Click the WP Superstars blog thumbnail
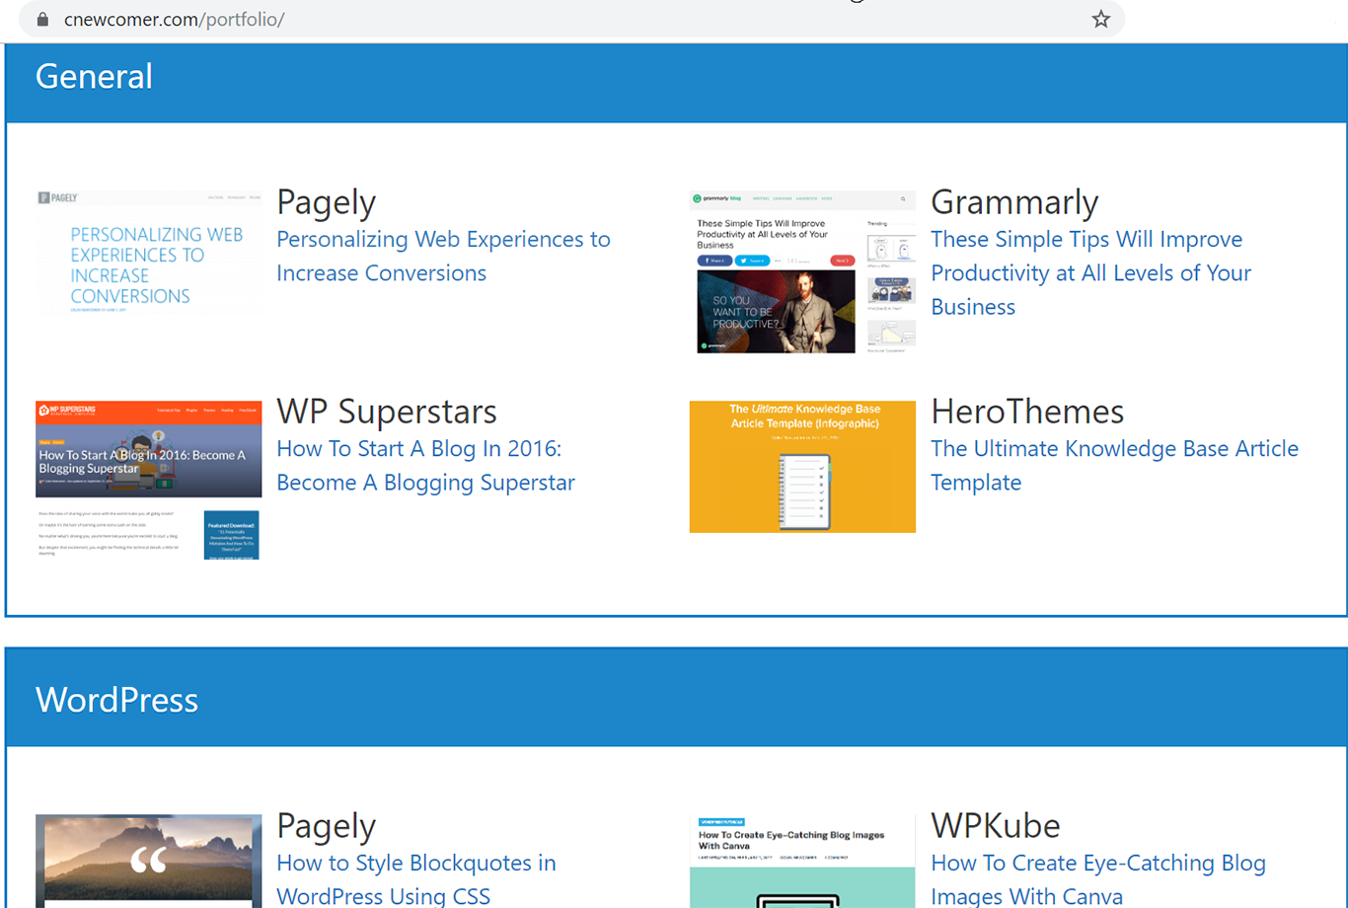Viewport: 1348px width, 908px height. (x=149, y=481)
